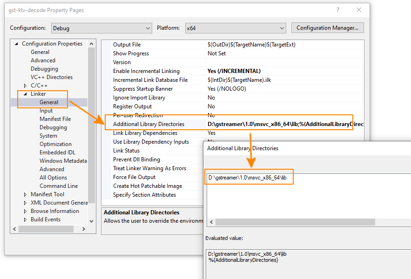Select the Enable Incremental Linking property row

pyautogui.click(x=146, y=71)
